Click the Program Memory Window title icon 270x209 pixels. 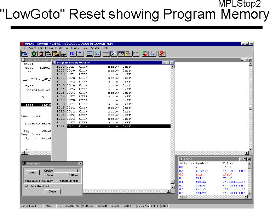(54, 63)
